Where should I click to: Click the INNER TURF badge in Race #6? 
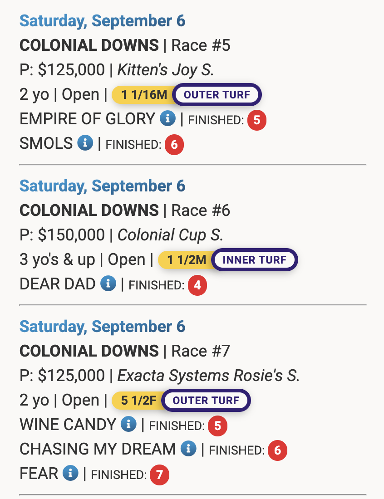(255, 260)
